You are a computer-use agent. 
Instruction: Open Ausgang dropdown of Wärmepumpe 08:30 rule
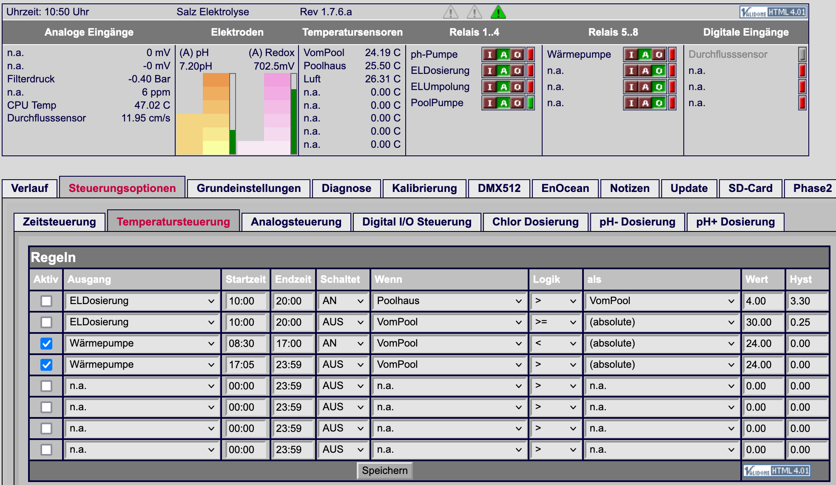point(142,343)
